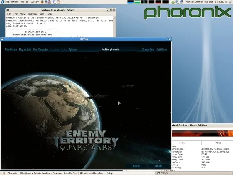Click the volume speaker icon in top panel
This screenshot has height=175, width=233.
[231, 2]
